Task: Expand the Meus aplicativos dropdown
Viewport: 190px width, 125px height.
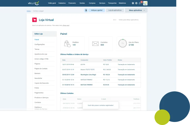Action: [x=136, y=10]
